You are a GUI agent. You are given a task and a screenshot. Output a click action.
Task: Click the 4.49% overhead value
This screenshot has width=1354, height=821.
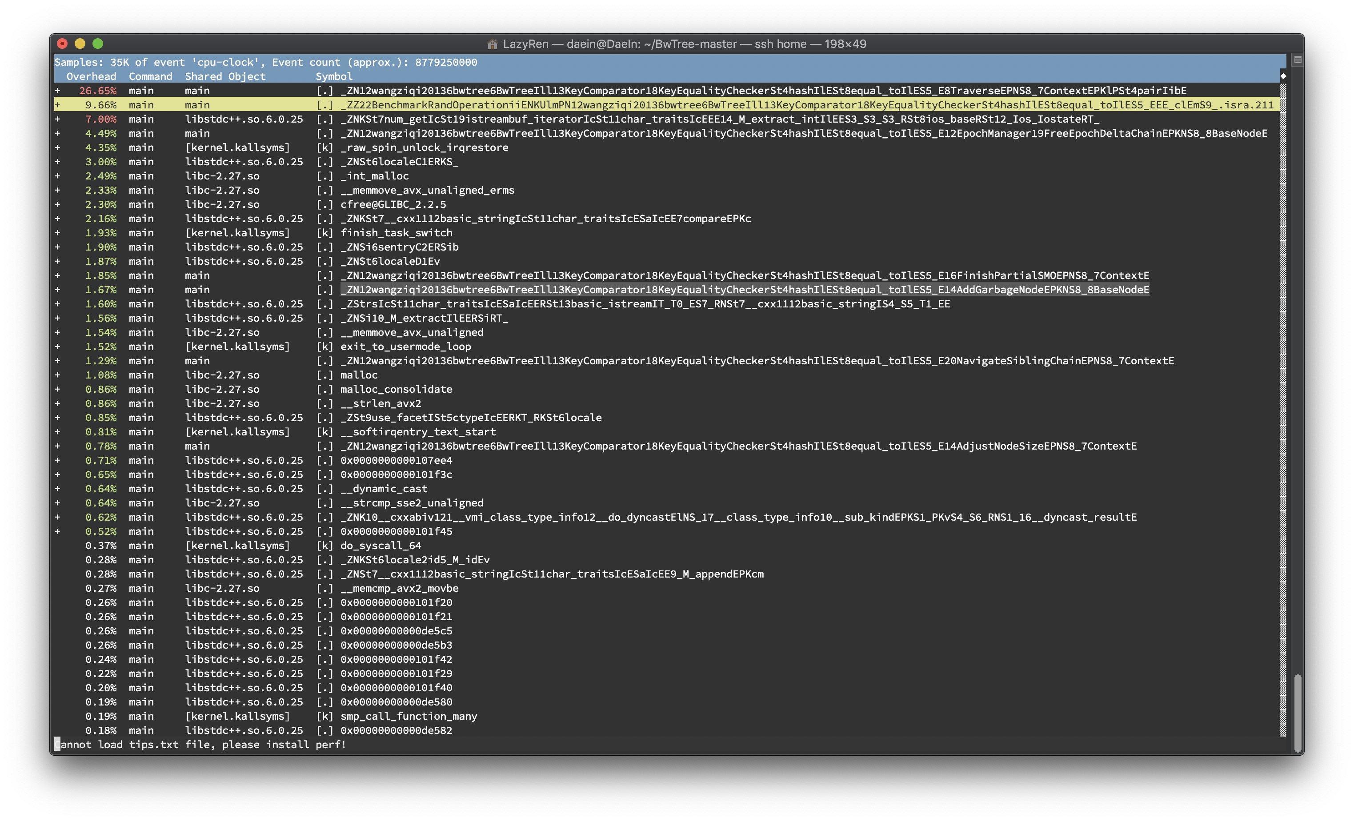tap(101, 133)
